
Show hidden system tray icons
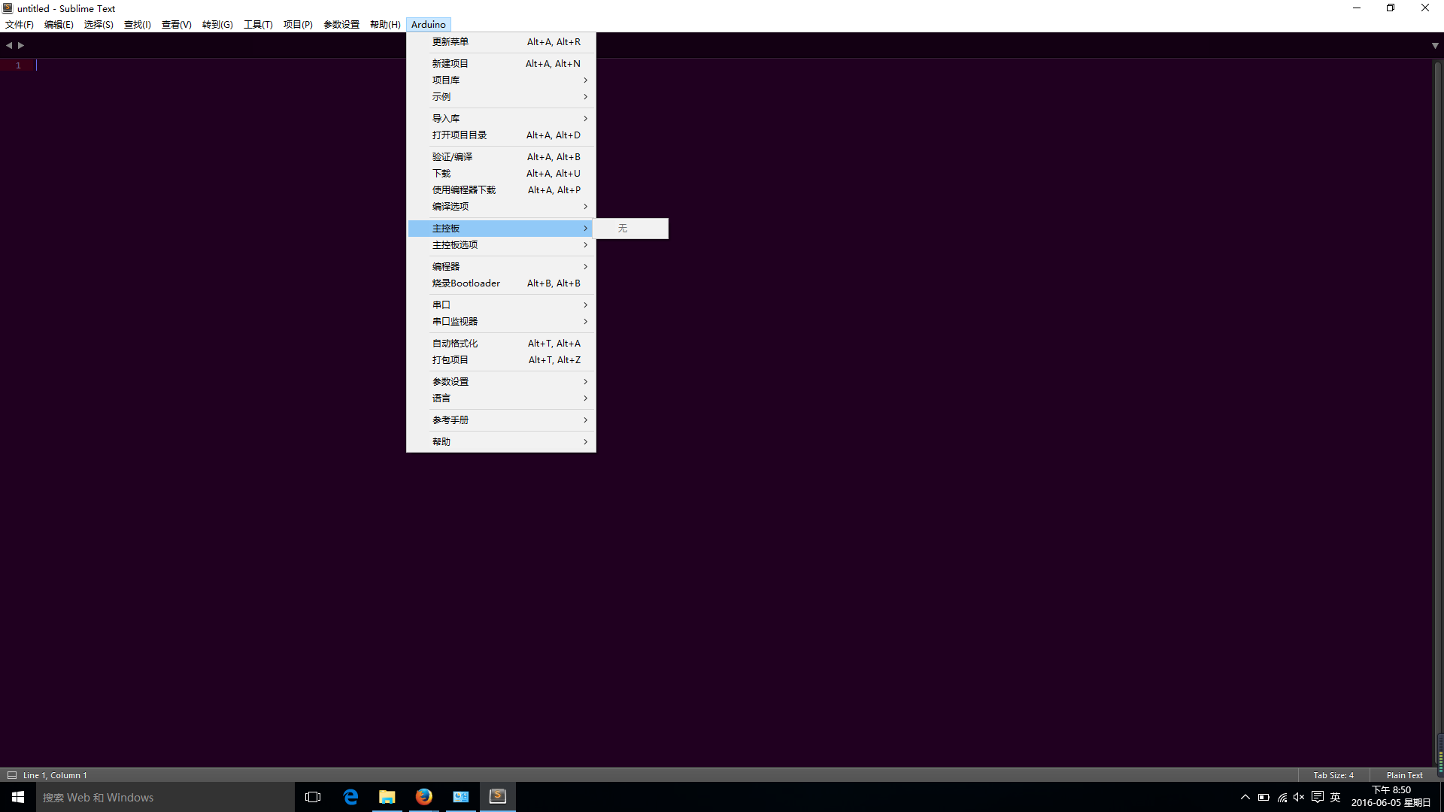(x=1245, y=797)
